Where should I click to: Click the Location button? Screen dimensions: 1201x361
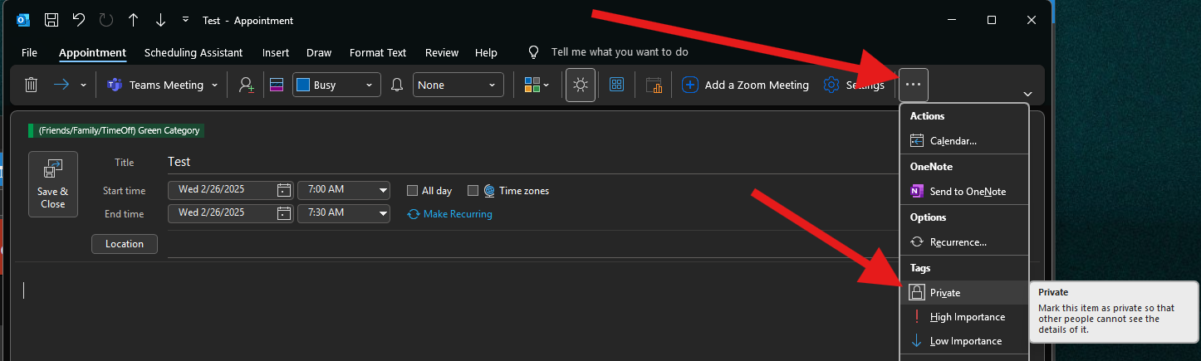[x=125, y=244]
